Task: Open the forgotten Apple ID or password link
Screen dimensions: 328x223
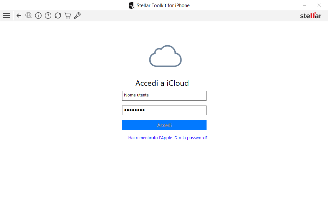Action: click(168, 138)
